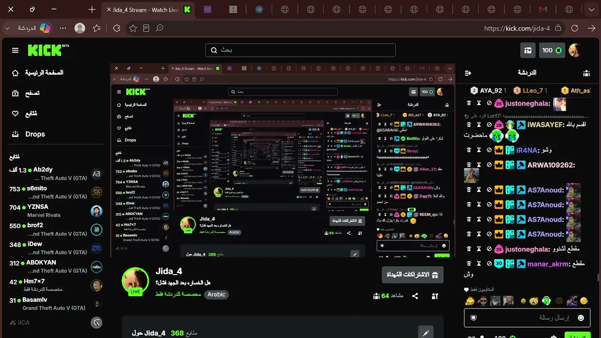Open the Home page link in sidebar
601x338 pixels.
pyautogui.click(x=38, y=73)
